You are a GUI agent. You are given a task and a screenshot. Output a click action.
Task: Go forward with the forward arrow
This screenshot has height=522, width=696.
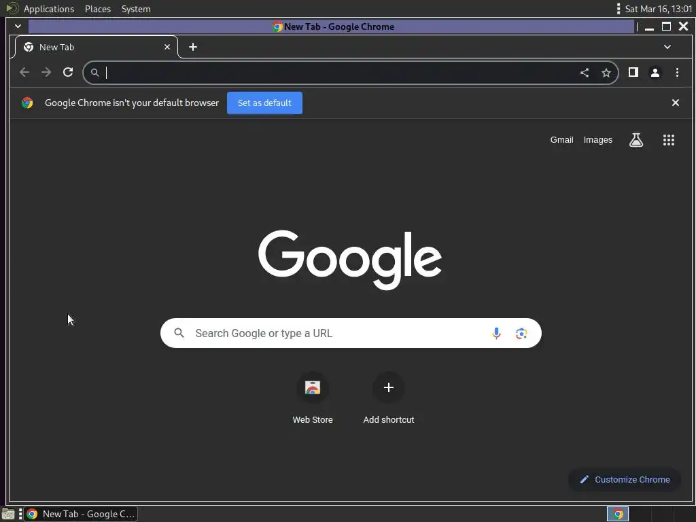46,72
